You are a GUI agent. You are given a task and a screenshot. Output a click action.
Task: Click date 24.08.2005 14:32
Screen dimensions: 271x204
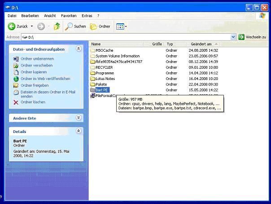(203, 50)
